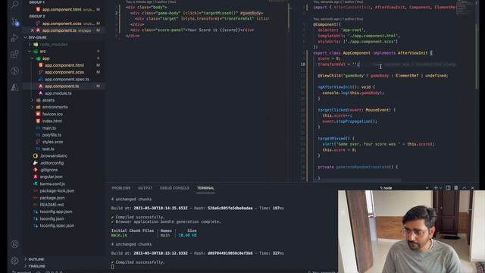This screenshot has width=485, height=273.
Task: Open app.component.spec.ts file
Action: (67, 79)
